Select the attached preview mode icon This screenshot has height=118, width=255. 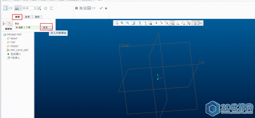(x=89, y=8)
